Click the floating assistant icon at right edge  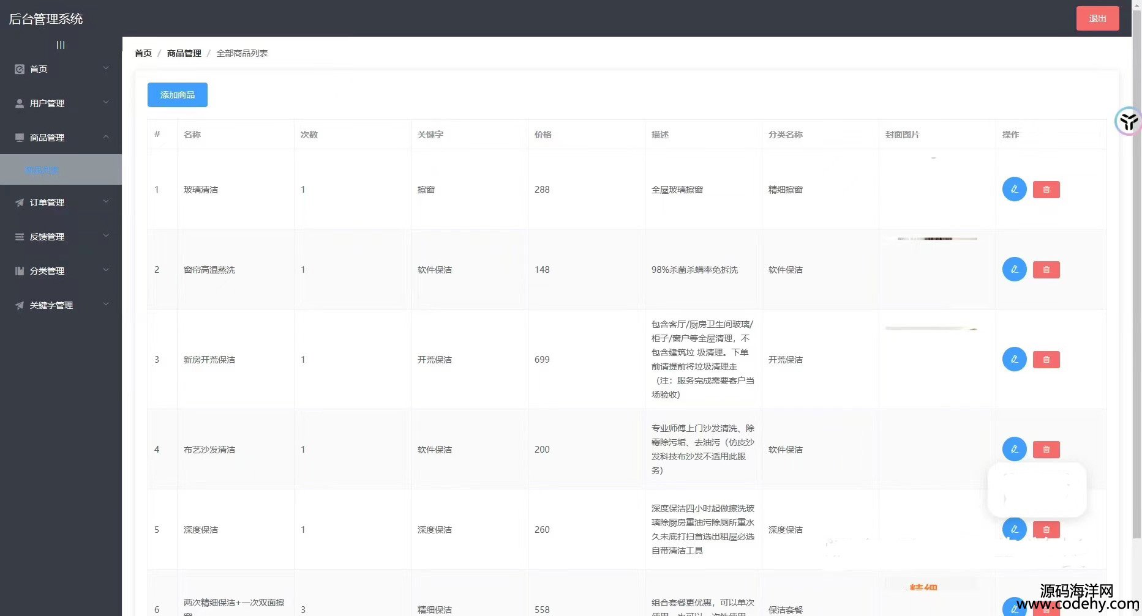(1128, 121)
